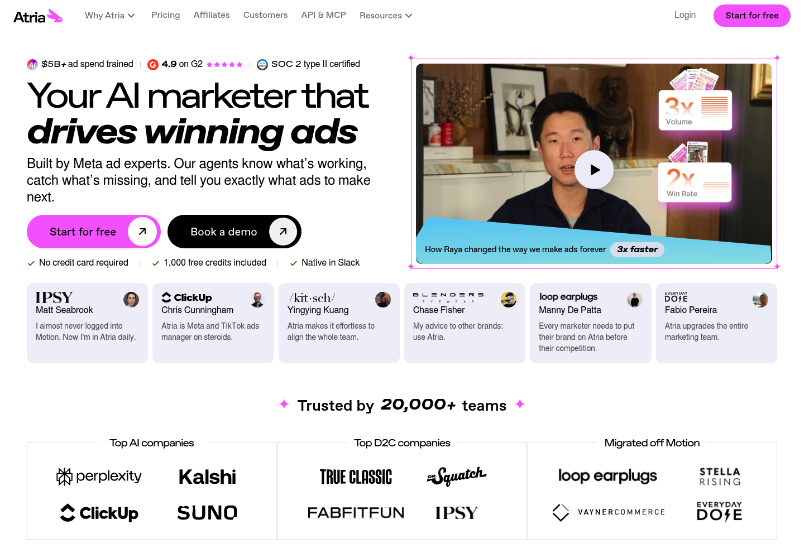Click the arrow icon in Book a demo
The height and width of the screenshot is (558, 804).
pyautogui.click(x=283, y=232)
